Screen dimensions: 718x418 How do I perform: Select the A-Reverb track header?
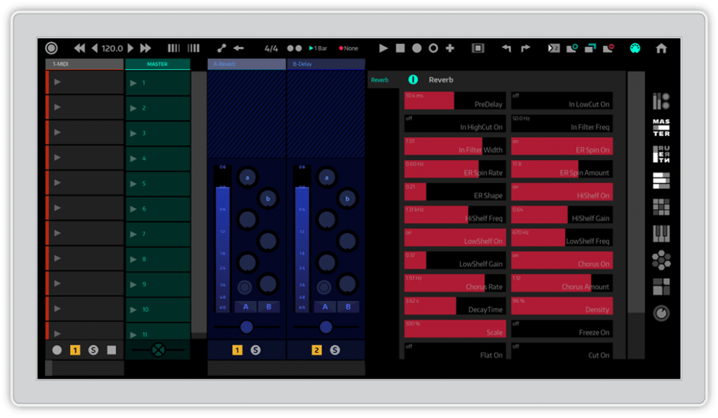click(x=246, y=65)
